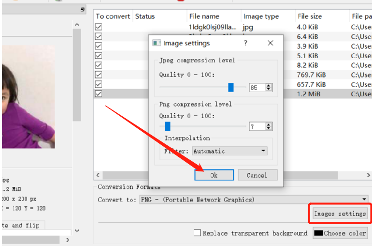Click the 4.0 KiB file size cell

(x=307, y=27)
